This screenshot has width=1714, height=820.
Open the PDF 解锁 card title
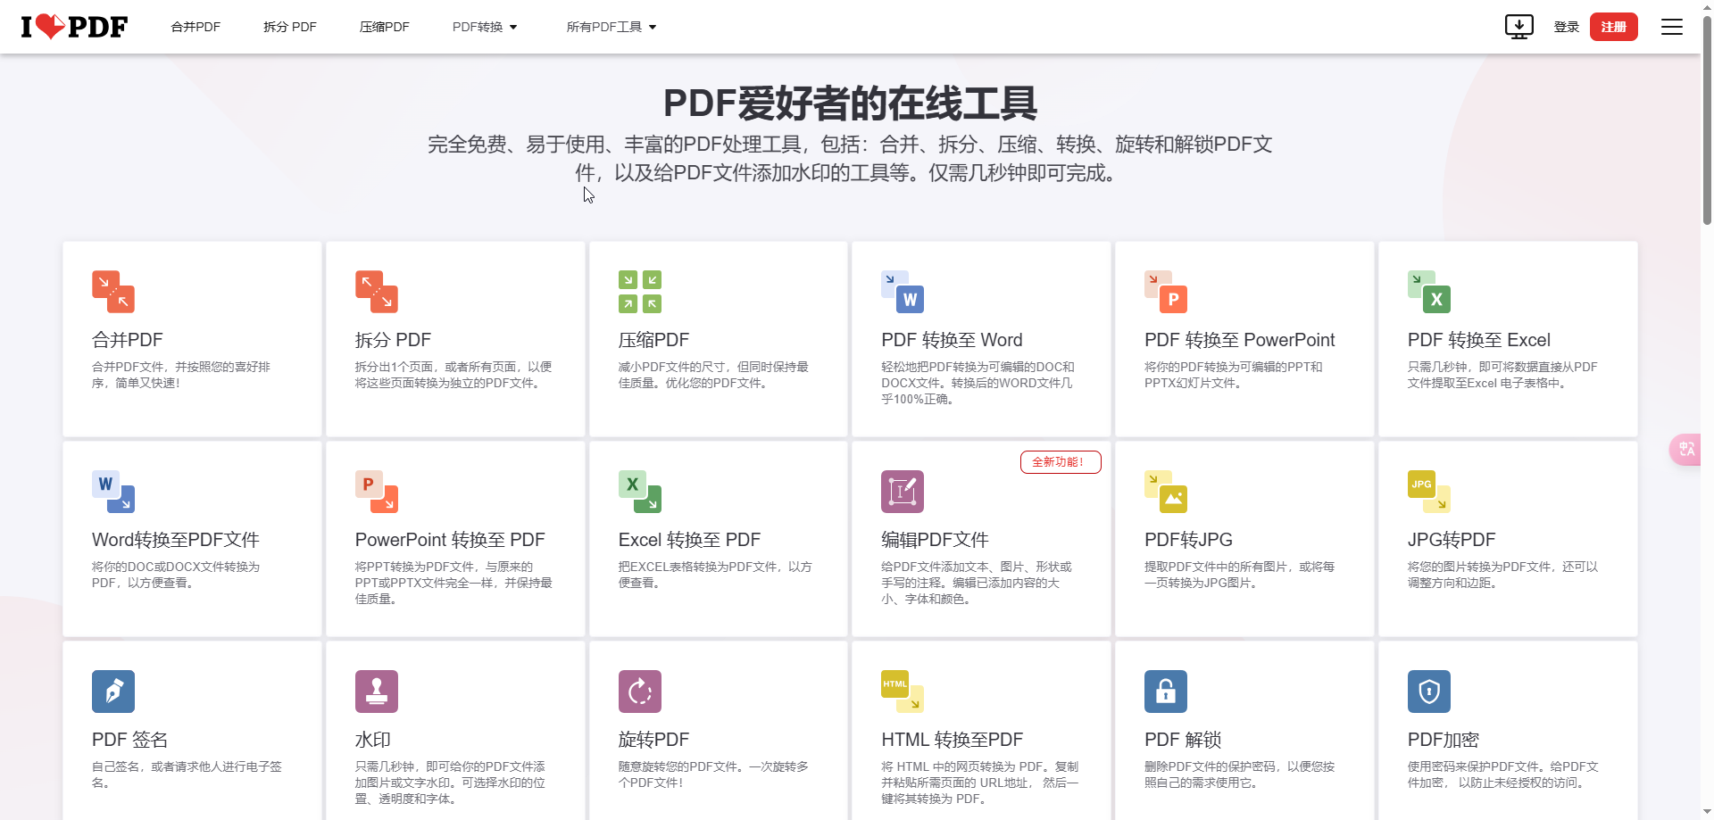[x=1183, y=740]
